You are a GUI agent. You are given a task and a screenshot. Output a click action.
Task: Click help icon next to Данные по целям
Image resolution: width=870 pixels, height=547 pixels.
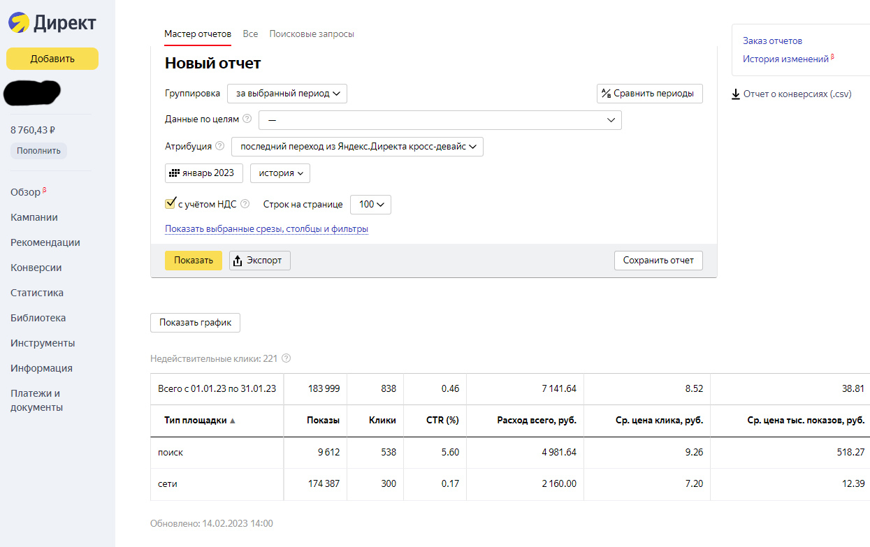[247, 119]
